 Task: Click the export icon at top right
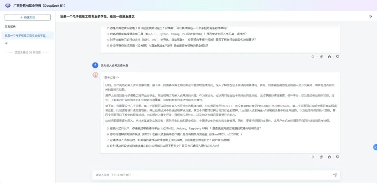[x=371, y=16]
